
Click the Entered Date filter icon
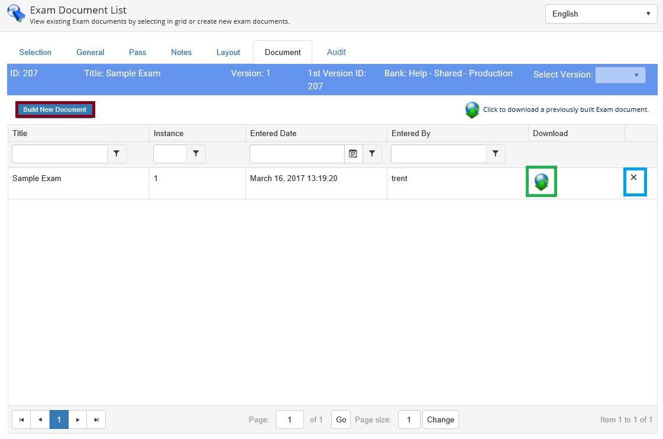coord(372,154)
